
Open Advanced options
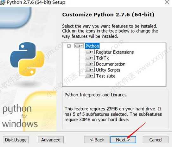[51, 140]
